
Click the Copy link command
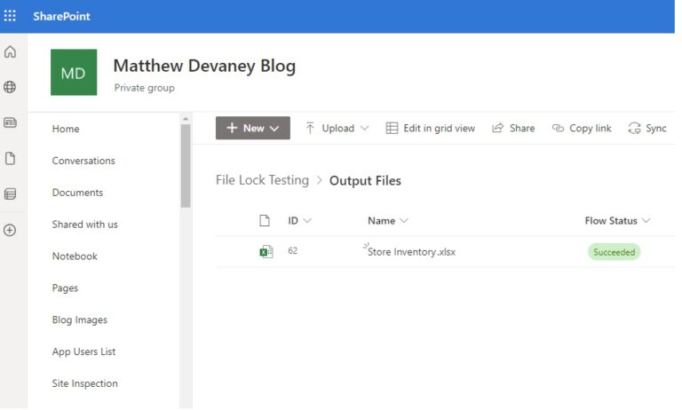coord(582,128)
